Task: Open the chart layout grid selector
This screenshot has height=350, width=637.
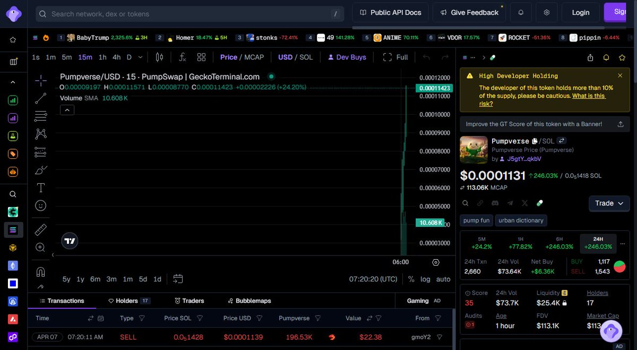Action: point(201,57)
